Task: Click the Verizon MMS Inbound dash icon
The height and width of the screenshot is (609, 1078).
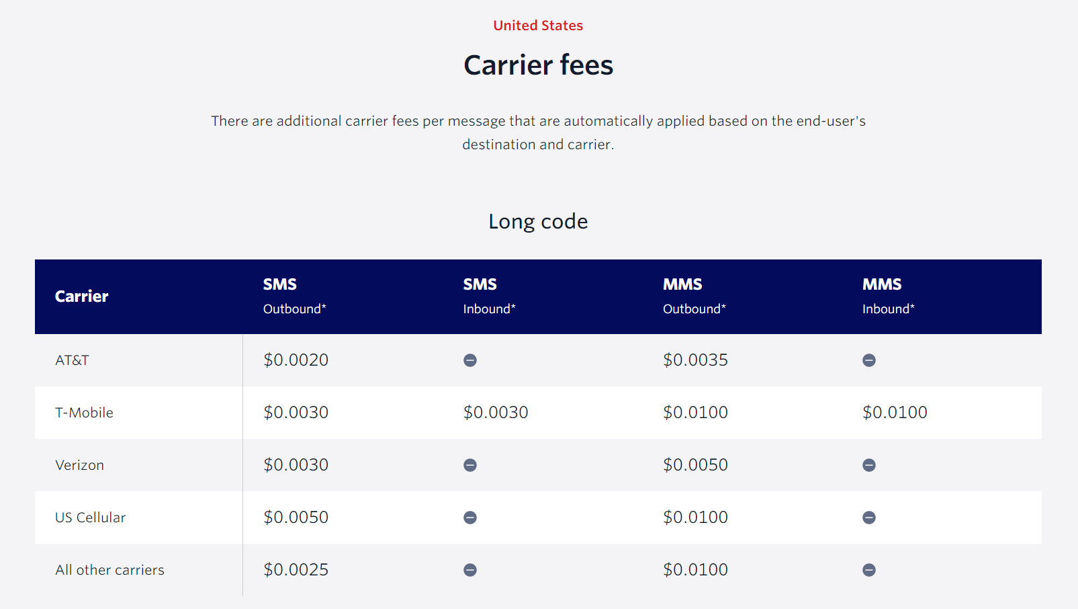Action: 869,465
